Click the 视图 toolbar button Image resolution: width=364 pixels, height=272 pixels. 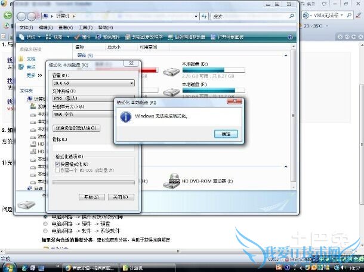(x=54, y=37)
